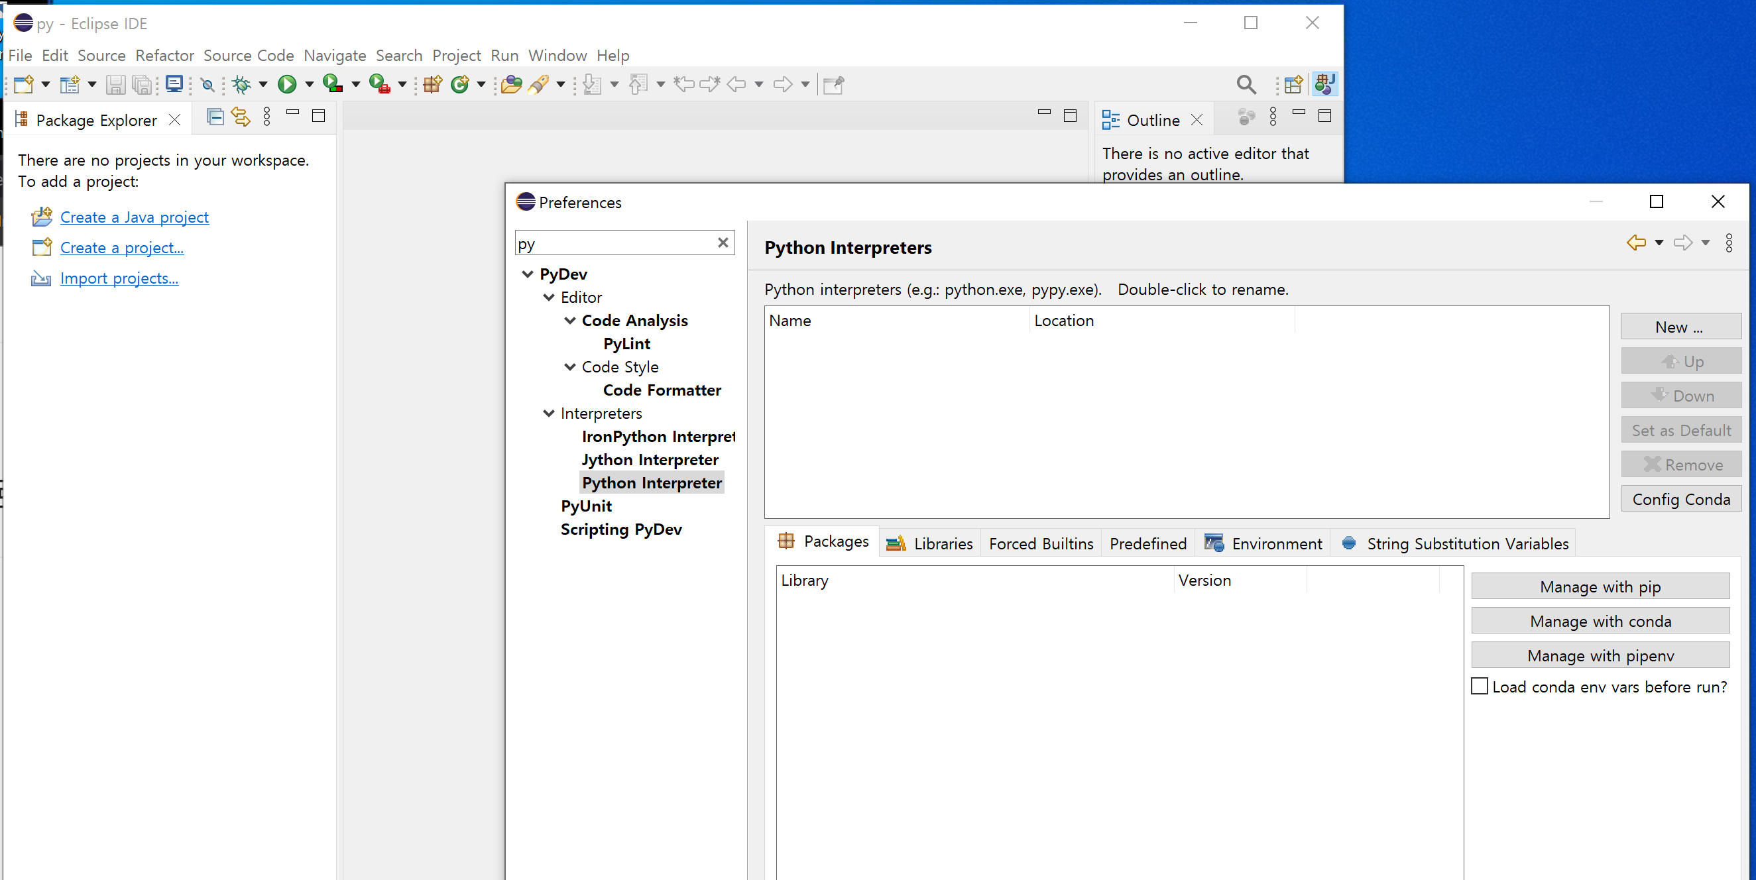Click the green Run button in toolbar
The width and height of the screenshot is (1756, 880).
pyautogui.click(x=287, y=84)
